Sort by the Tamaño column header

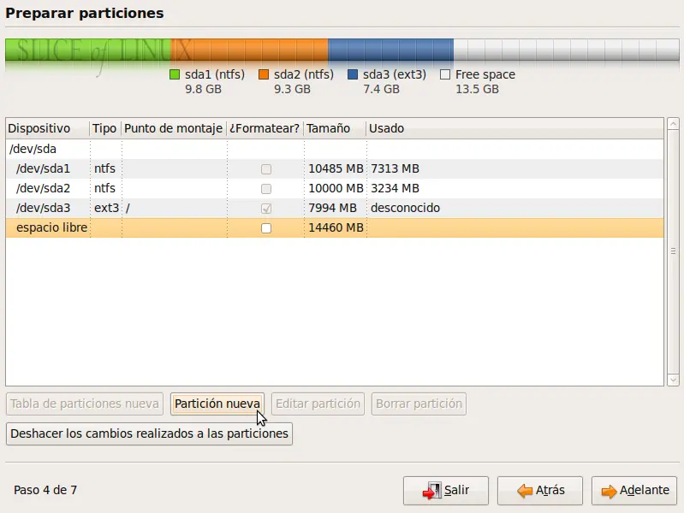point(335,128)
